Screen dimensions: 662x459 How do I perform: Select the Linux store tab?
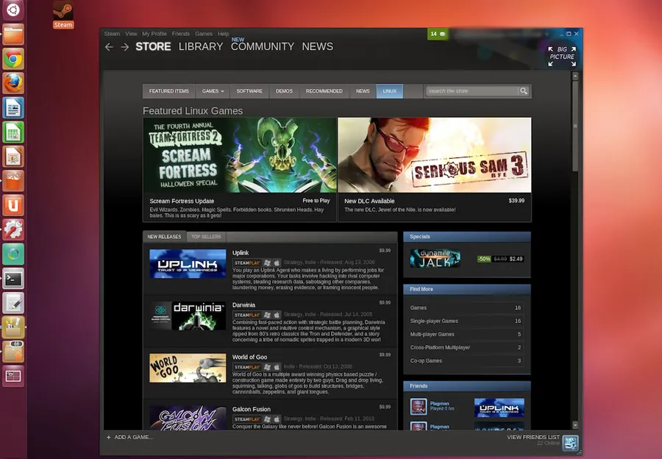389,90
